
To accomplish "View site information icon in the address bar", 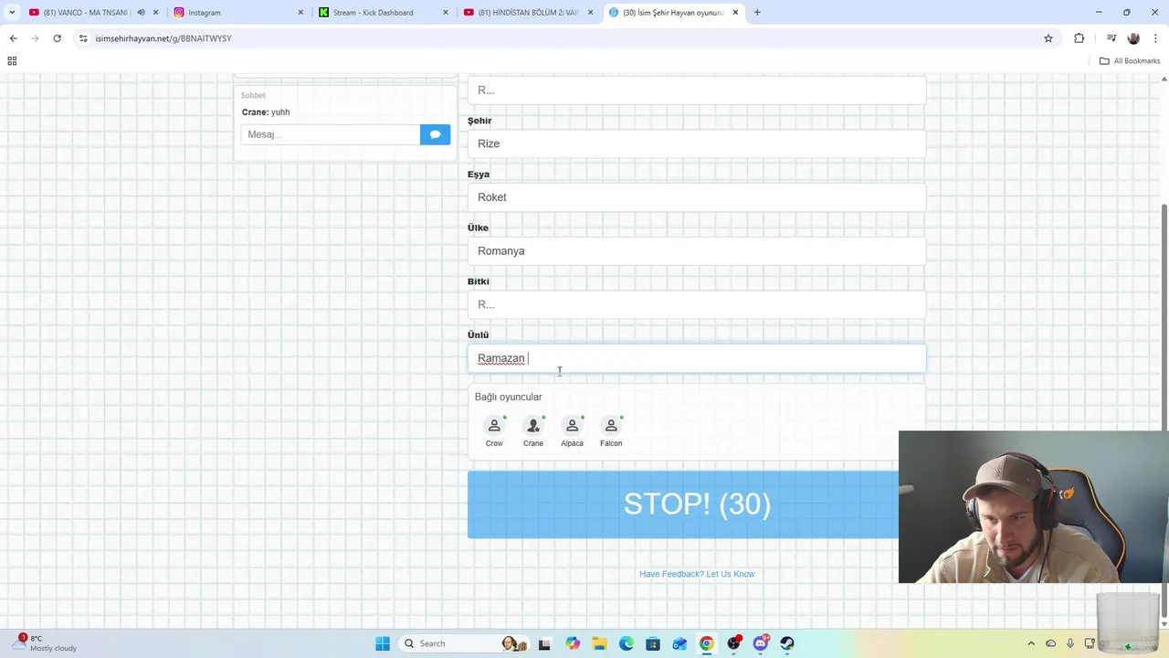I will pyautogui.click(x=83, y=38).
